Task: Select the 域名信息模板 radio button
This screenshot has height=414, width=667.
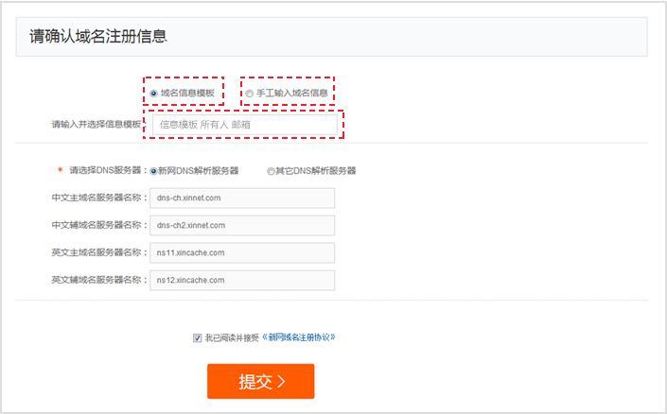Action: pyautogui.click(x=154, y=94)
